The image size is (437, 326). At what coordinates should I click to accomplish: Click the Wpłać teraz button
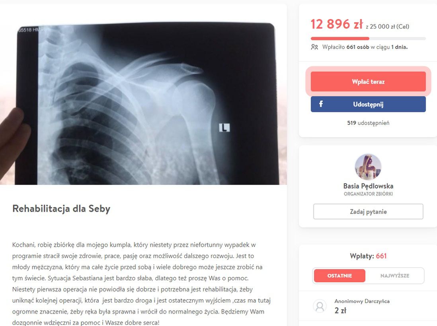coord(368,81)
